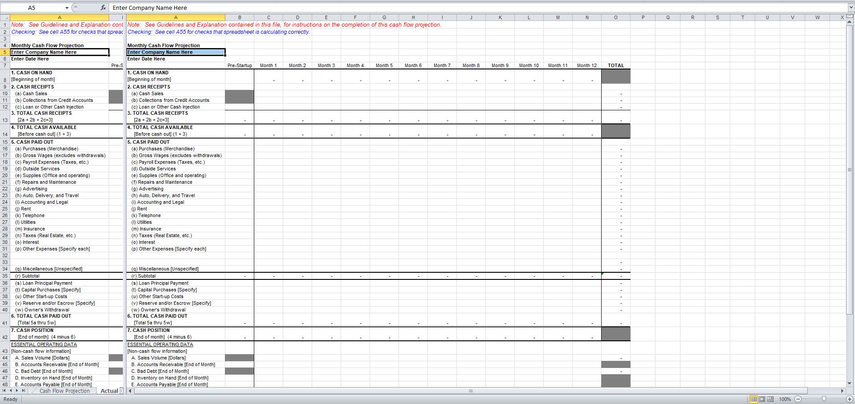855x404 pixels.
Task: Click '6. TOTAL CASH PAID OUT' in right pane
Action: [157, 316]
